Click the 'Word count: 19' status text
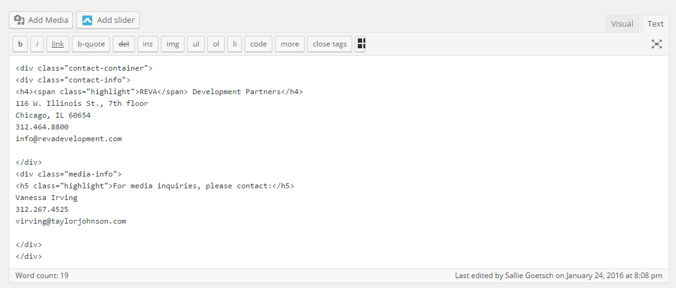Viewport: 676px width, 288px height. coord(42,275)
